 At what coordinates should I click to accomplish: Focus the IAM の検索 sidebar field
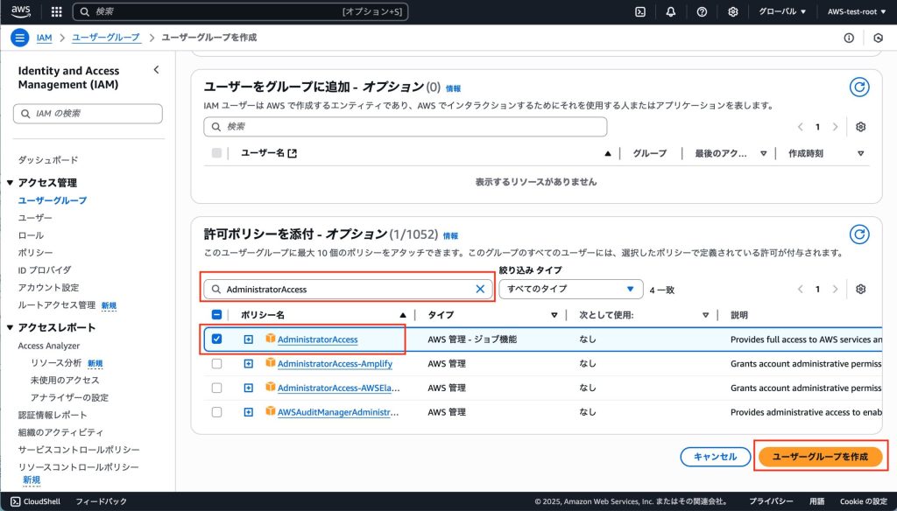click(x=88, y=113)
